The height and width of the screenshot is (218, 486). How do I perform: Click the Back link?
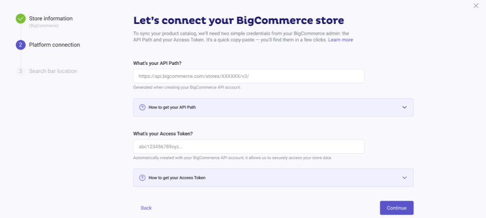(146, 208)
